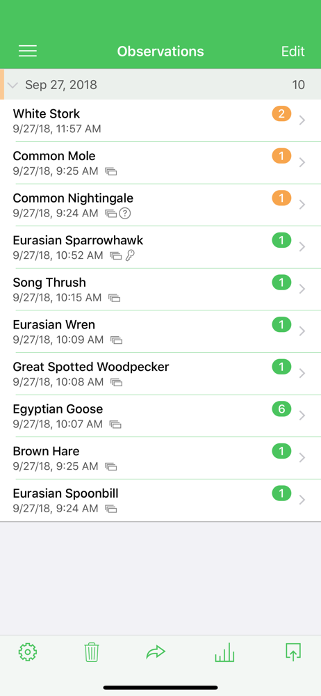Tap green count badge 6 on Egyptian Goose
Screen dimensions: 321x696
(x=281, y=409)
